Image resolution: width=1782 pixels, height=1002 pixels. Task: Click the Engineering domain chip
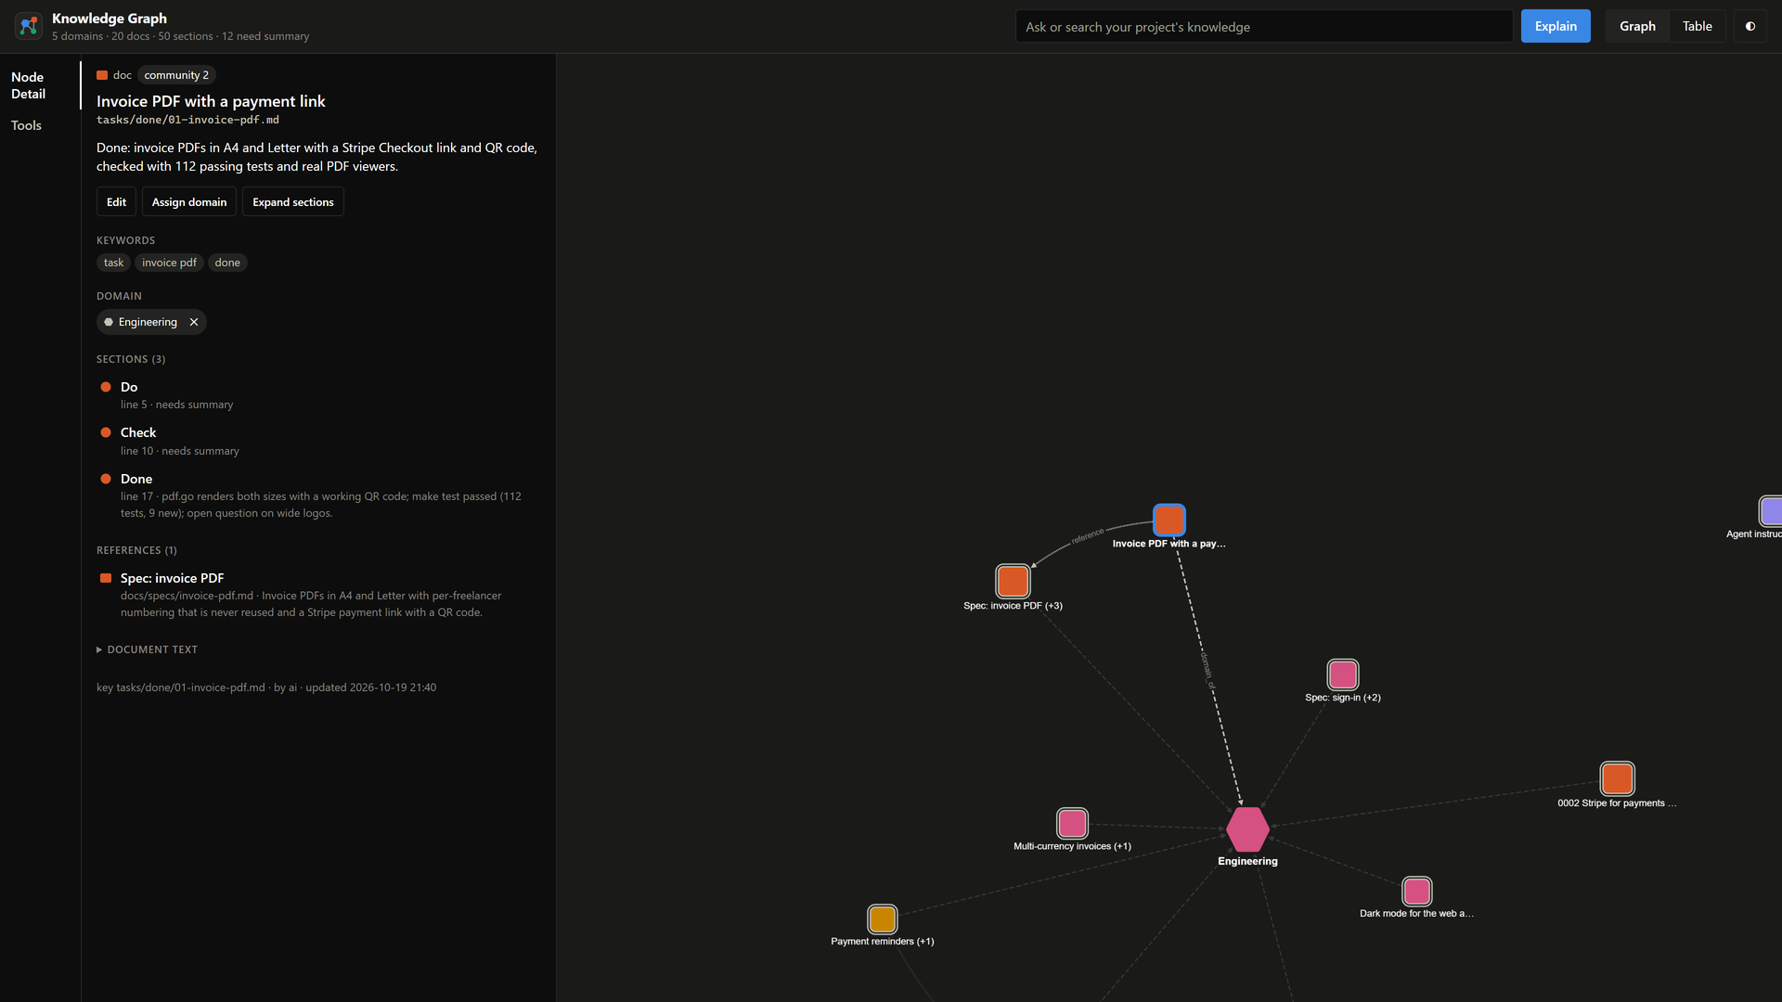pyautogui.click(x=151, y=322)
